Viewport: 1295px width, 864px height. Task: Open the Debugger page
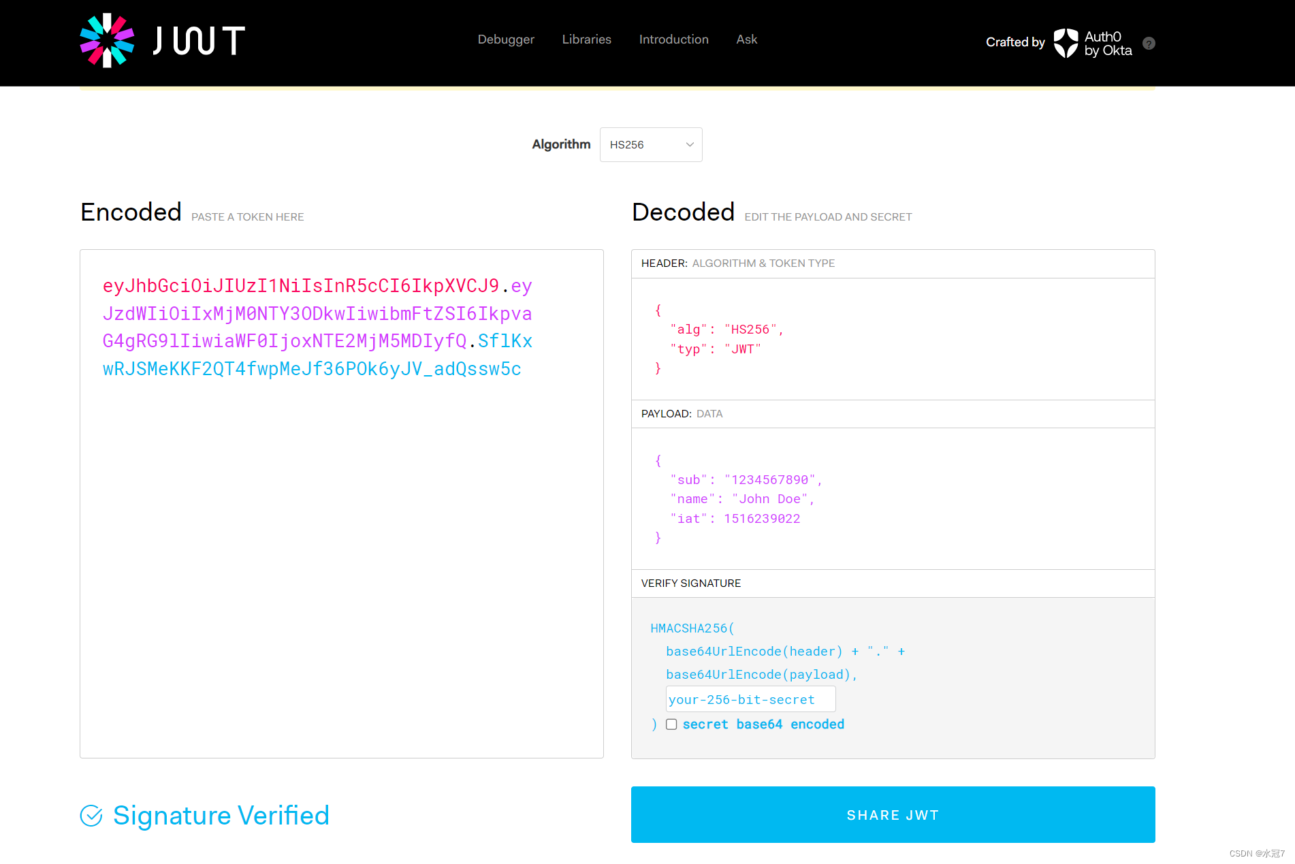505,39
